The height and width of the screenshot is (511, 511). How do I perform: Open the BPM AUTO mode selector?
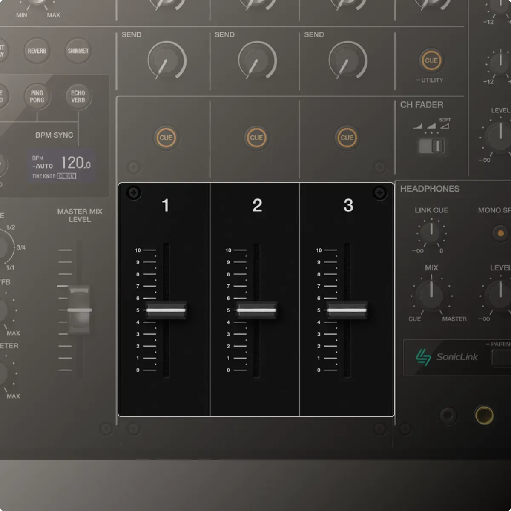[42, 167]
